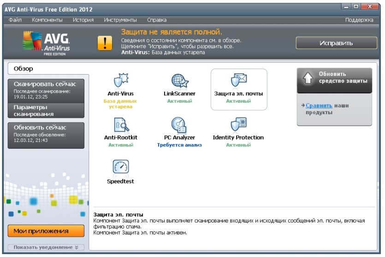The height and width of the screenshot is (257, 385).
Task: Open the Компоненты menu
Action: click(x=47, y=20)
